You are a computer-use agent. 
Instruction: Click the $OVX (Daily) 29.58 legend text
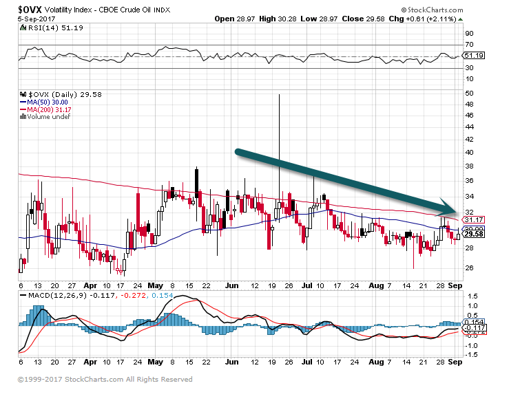tap(65, 95)
